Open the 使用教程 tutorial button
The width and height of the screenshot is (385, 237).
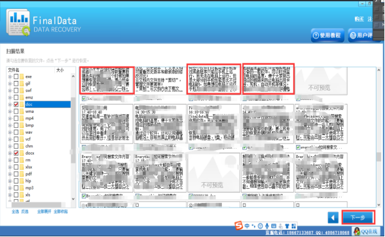tap(327, 35)
